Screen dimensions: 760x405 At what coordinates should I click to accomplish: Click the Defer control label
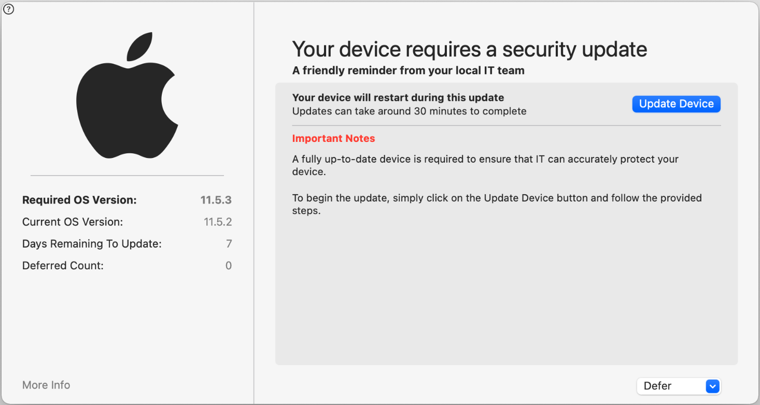click(x=657, y=386)
